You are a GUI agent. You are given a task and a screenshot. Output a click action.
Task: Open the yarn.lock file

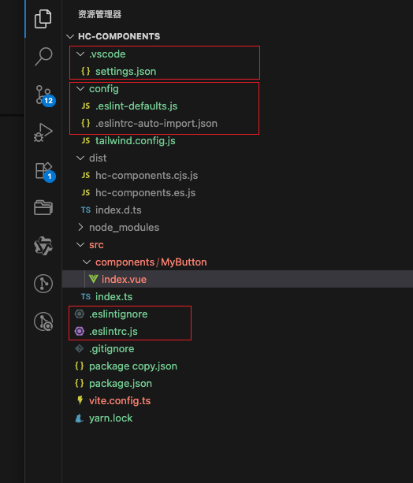110,418
